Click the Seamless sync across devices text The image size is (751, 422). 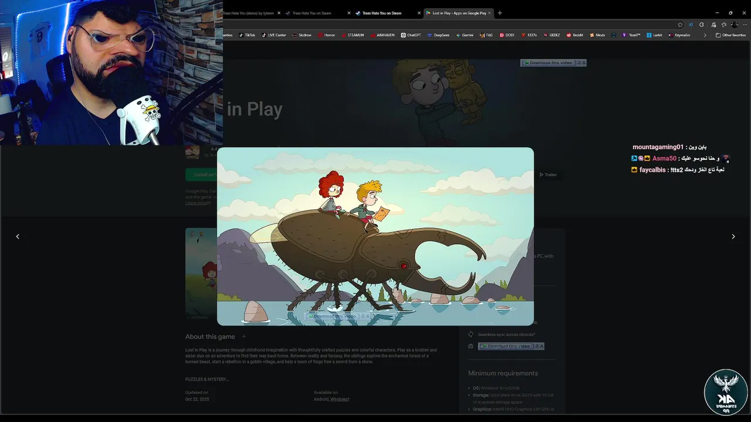[506, 335]
